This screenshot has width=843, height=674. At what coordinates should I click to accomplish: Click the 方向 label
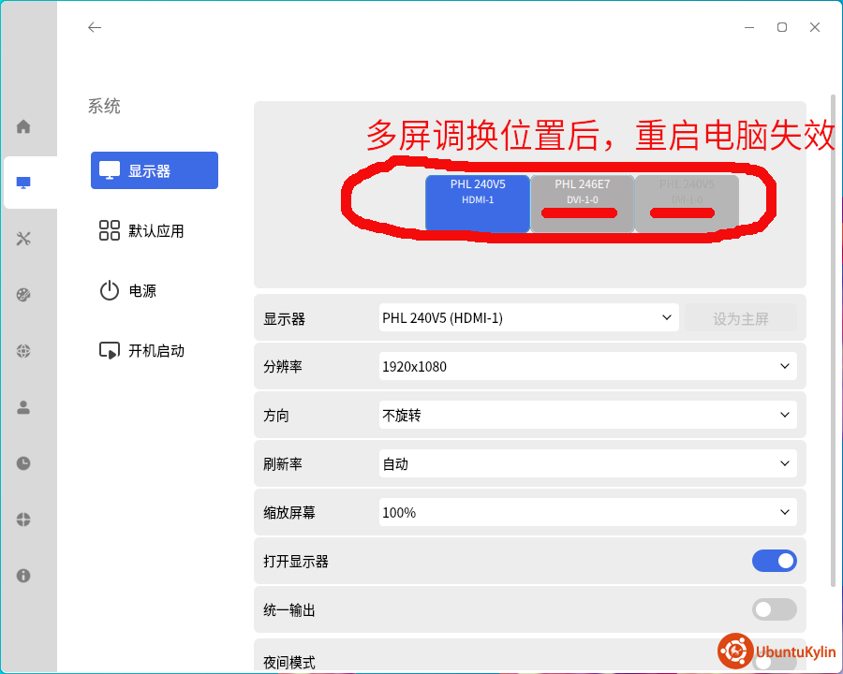(x=276, y=416)
